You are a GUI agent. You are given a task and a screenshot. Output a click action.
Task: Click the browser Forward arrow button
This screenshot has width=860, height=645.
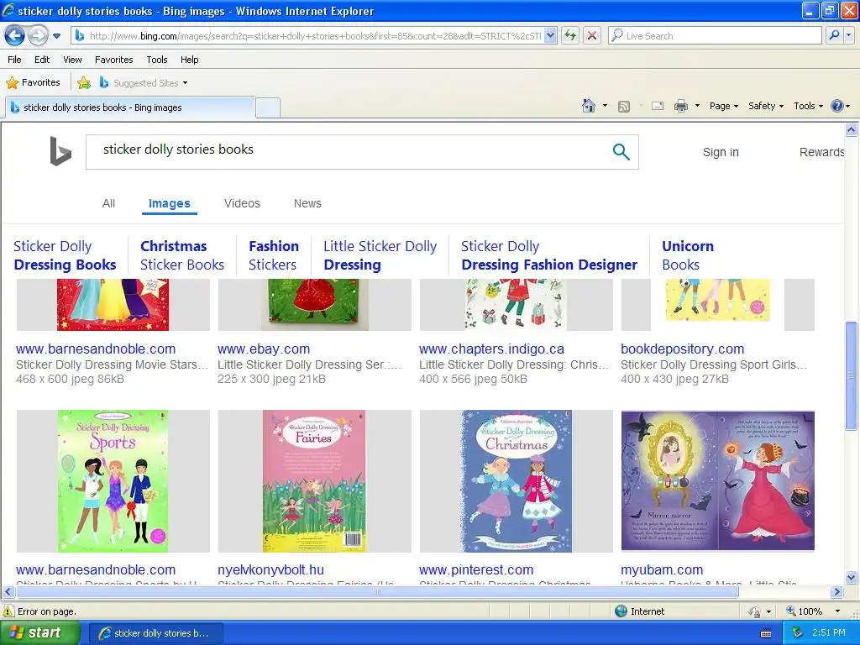(x=38, y=35)
